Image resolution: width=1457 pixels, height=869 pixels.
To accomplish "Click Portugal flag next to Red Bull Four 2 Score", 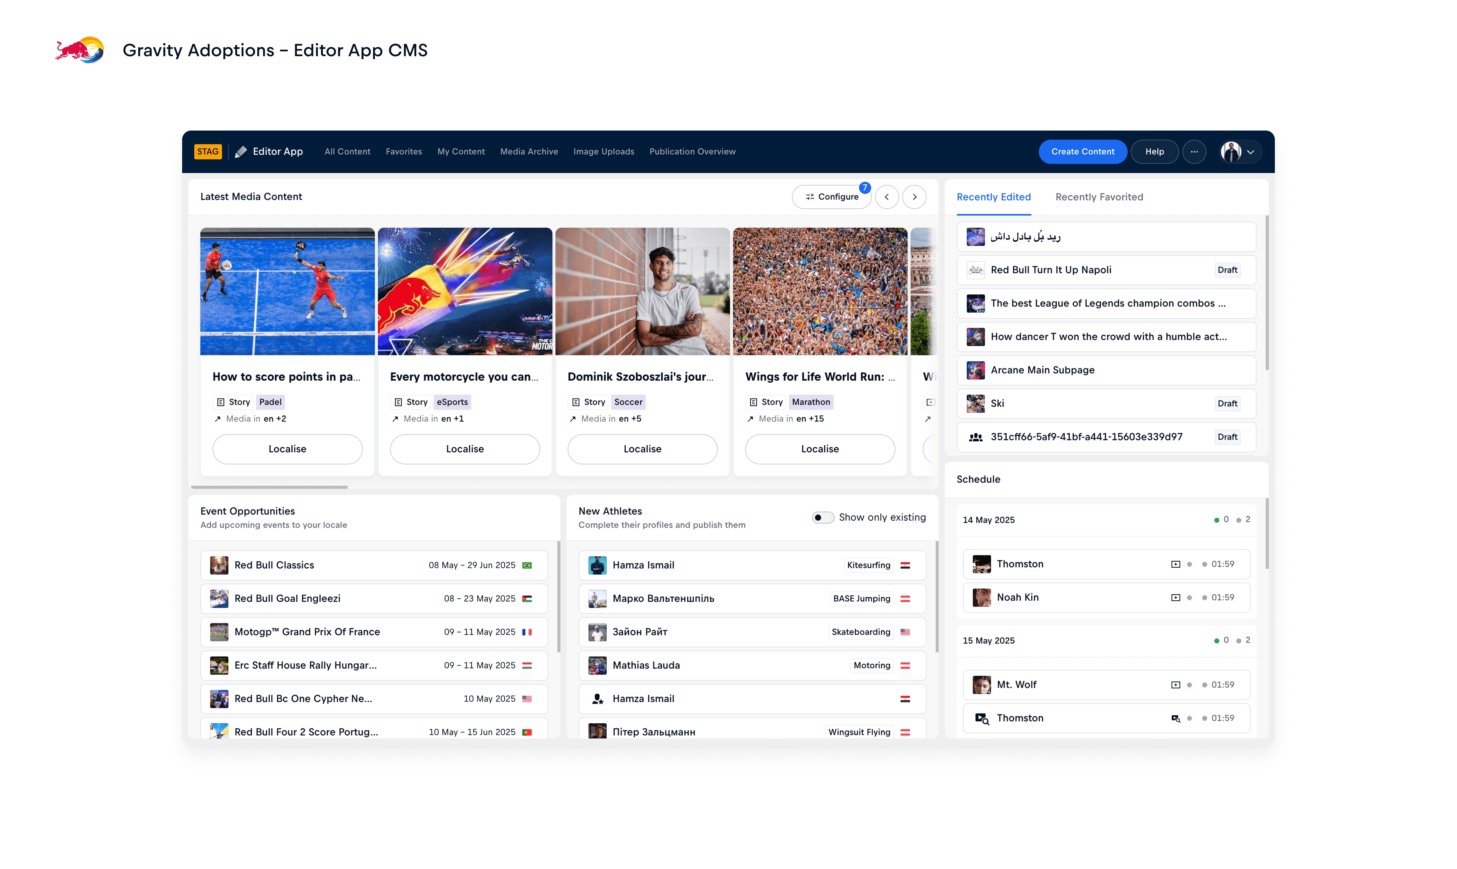I will [527, 732].
